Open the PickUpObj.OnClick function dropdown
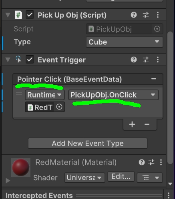The image size is (175, 199). pos(113,95)
